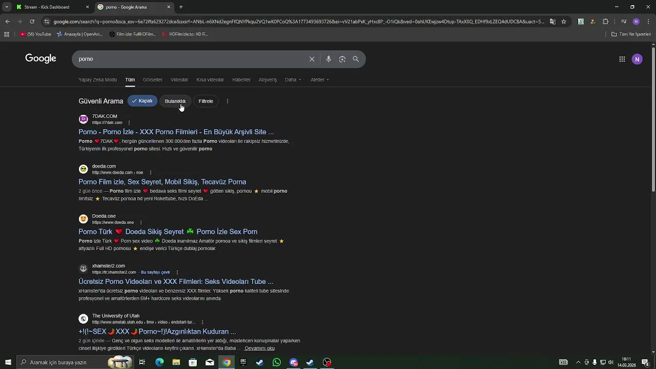
Task: Switch to Görseller tab
Action: 153,79
